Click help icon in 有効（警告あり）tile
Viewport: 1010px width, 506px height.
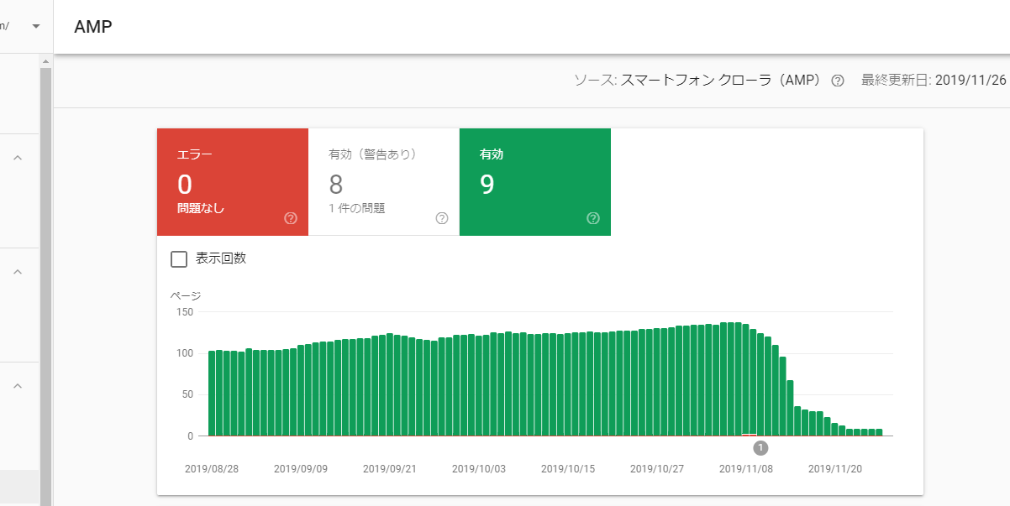442,218
